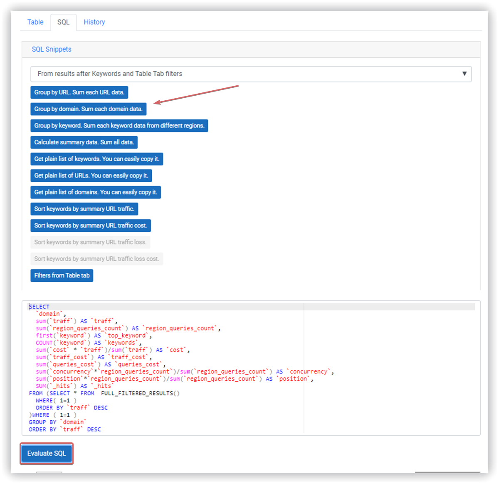Click greyed Sort by URL traffic loss snippet
Screen dimensions: 499x484
[90, 242]
